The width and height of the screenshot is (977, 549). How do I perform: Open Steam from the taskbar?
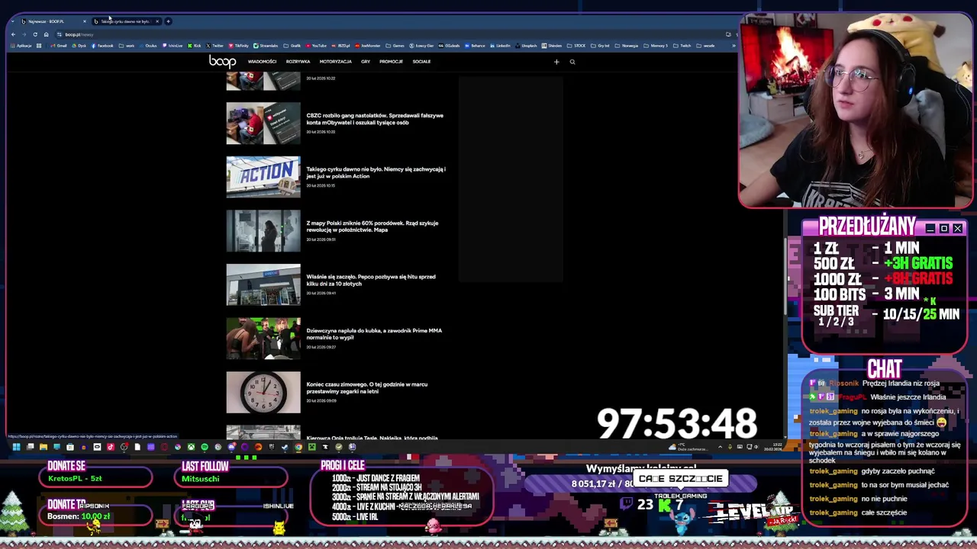point(285,447)
